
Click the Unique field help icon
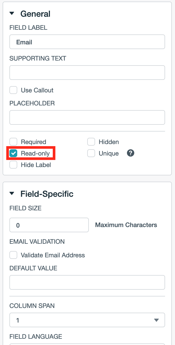[130, 153]
